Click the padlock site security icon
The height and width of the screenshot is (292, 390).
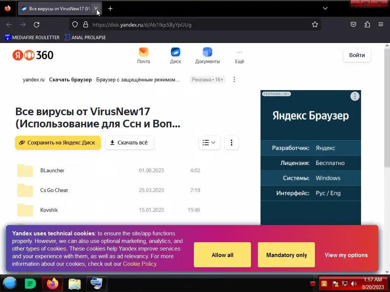point(86,25)
